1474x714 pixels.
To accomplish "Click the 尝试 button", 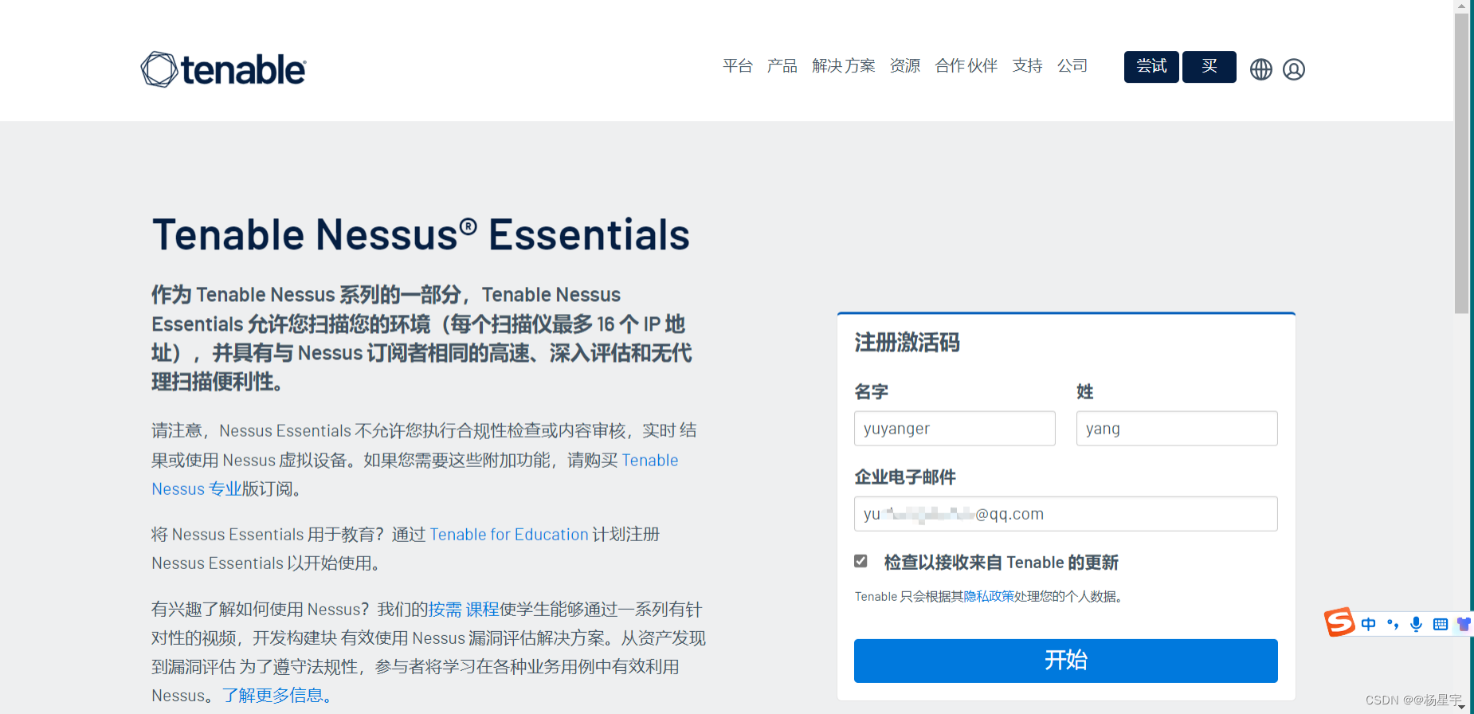I will [x=1151, y=67].
